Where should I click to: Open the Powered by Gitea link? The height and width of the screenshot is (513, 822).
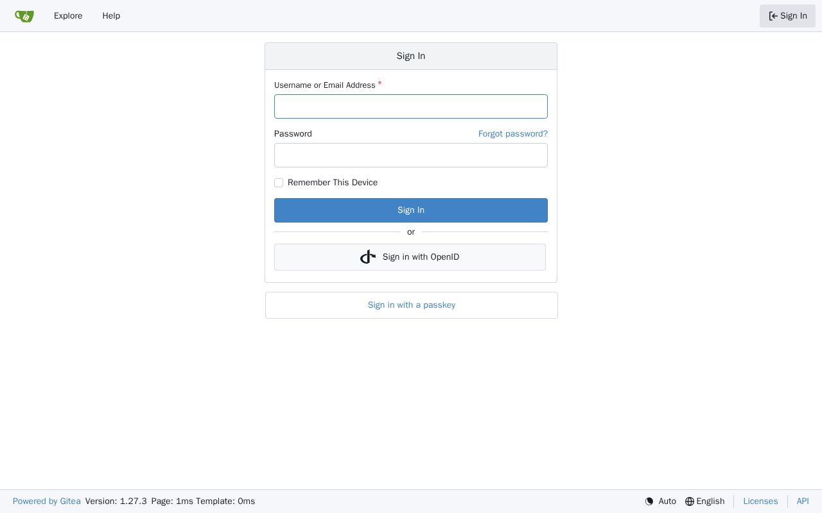[47, 501]
